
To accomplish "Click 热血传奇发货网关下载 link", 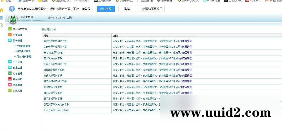I will [x=55, y=41].
